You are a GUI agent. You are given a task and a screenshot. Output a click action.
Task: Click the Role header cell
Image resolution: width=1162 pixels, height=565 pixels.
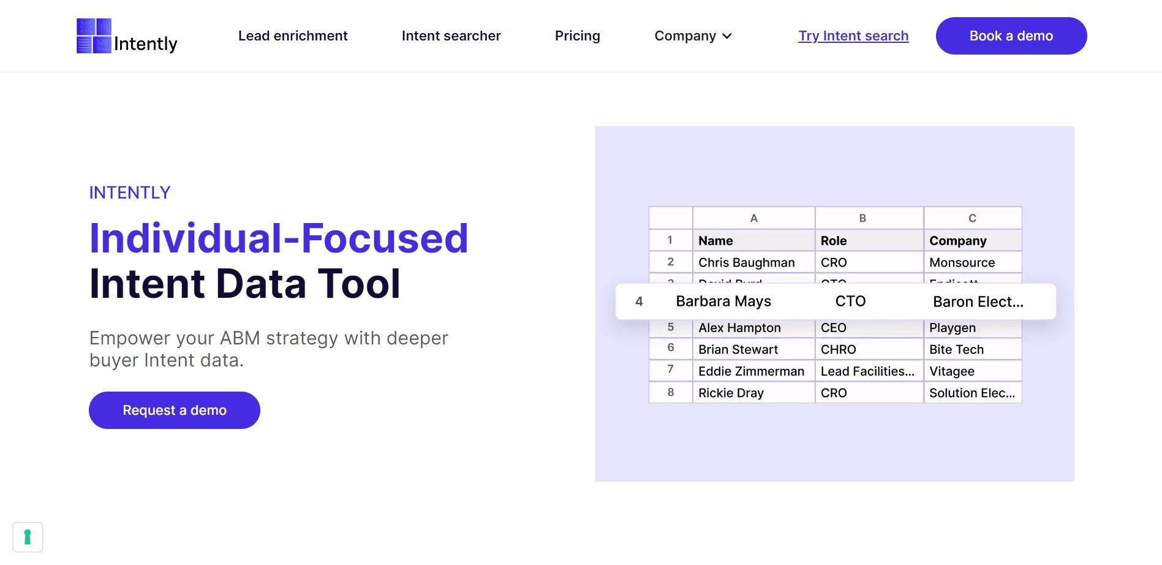pos(869,240)
